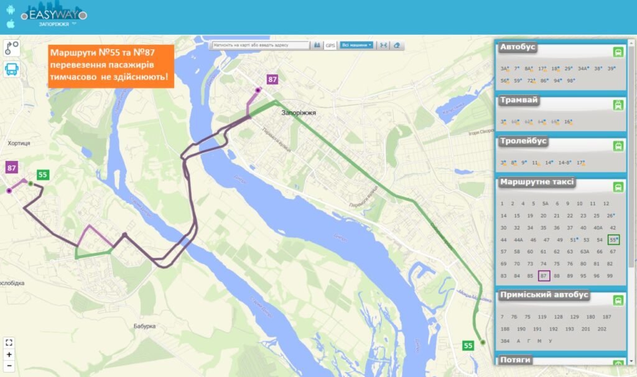This screenshot has height=377, width=637.
Task: Click the Android app icon
Action: (11, 10)
